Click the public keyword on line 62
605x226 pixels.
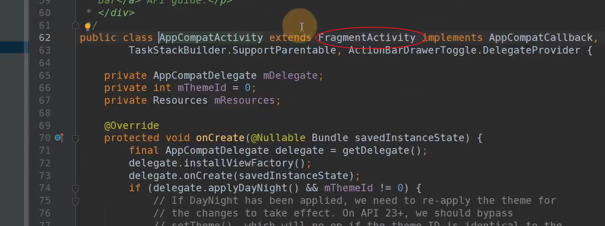(98, 38)
